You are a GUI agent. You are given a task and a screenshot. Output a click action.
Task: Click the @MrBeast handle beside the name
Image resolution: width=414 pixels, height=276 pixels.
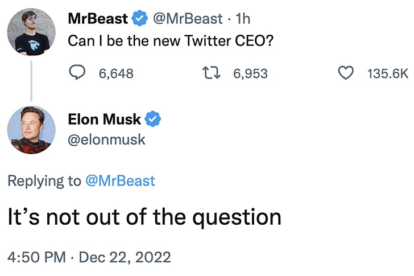pos(187,19)
